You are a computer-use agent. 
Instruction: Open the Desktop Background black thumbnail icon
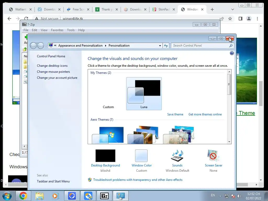tap(105, 155)
